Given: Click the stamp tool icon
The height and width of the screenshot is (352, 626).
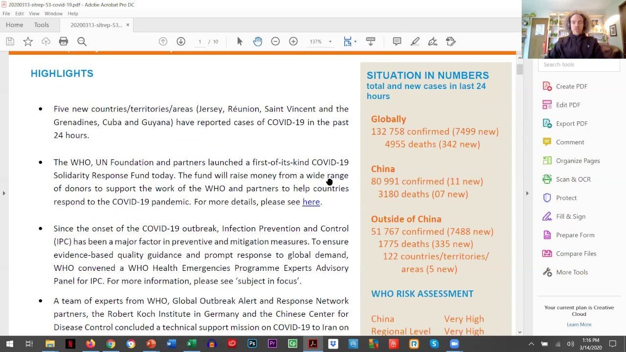Looking at the screenshot, I should pos(451,42).
